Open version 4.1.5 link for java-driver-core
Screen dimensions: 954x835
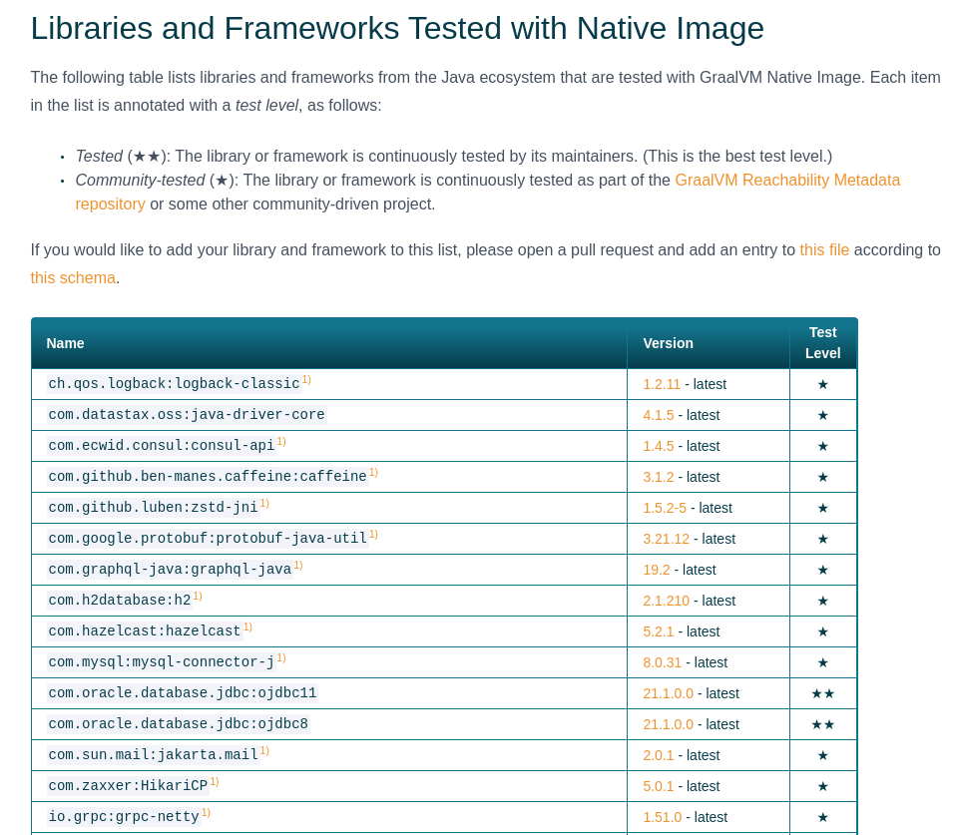pyautogui.click(x=659, y=415)
